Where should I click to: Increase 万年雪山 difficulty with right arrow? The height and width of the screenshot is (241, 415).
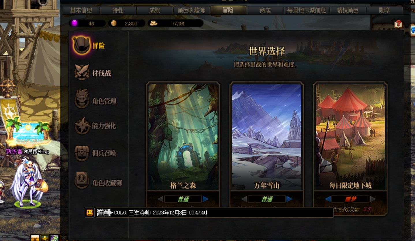click(289, 199)
